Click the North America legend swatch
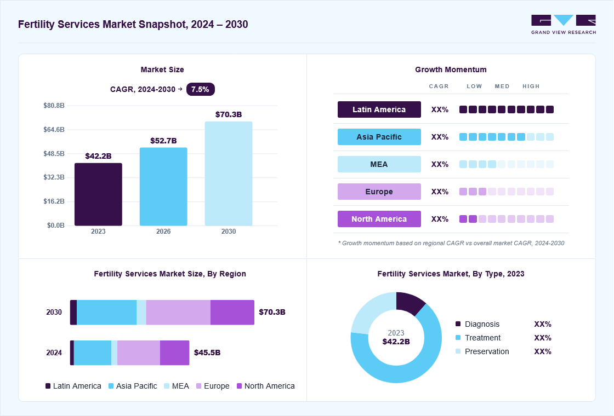The height and width of the screenshot is (416, 614). [240, 386]
